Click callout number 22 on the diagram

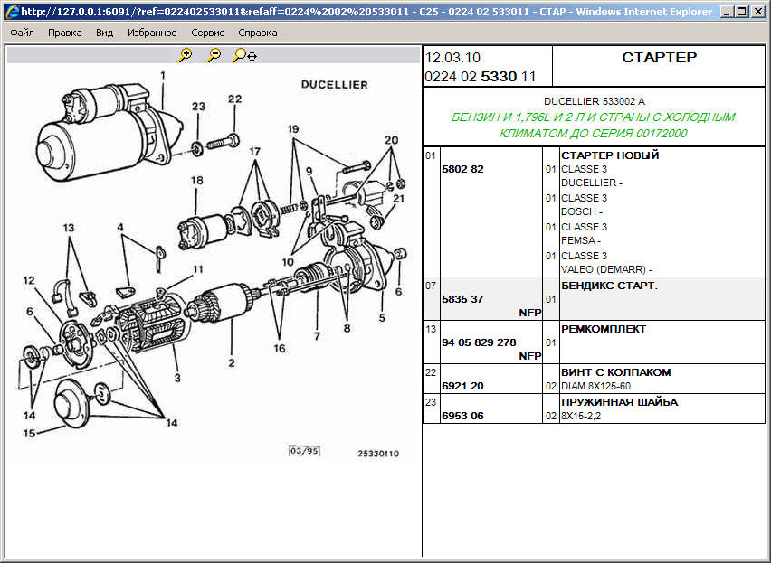(x=234, y=99)
